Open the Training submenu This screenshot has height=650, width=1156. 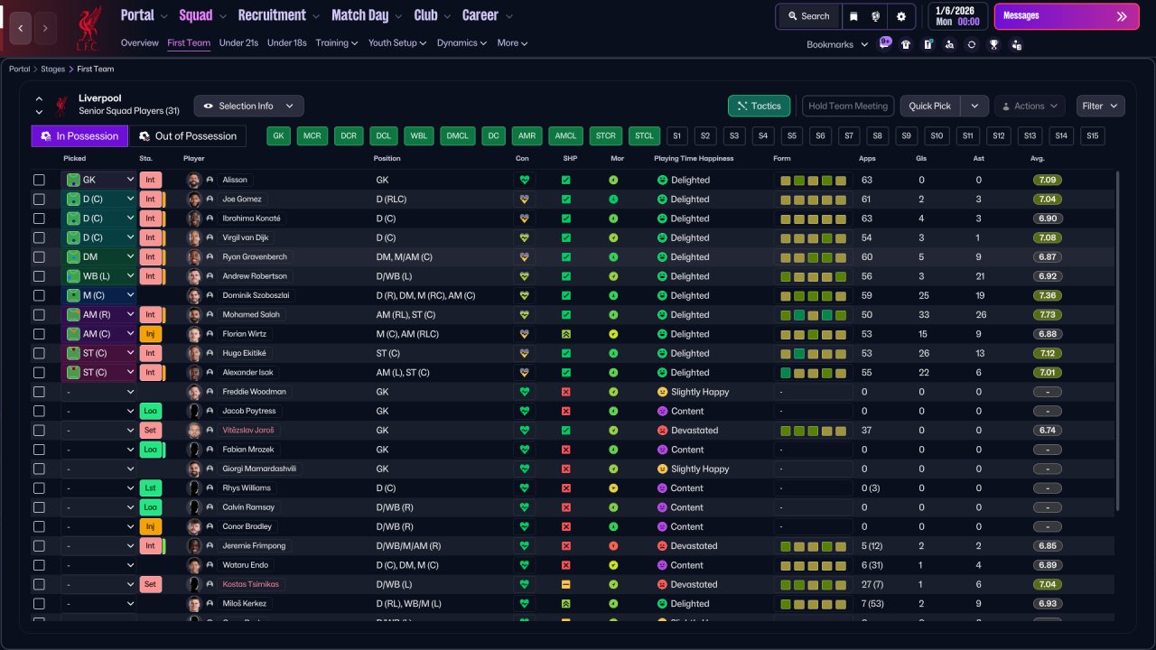pos(337,43)
